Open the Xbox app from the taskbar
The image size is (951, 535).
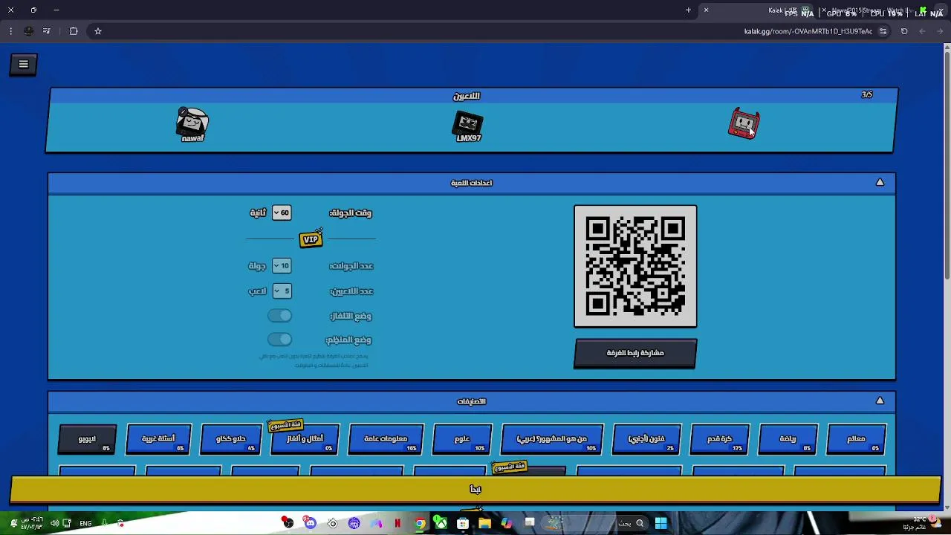click(x=441, y=523)
